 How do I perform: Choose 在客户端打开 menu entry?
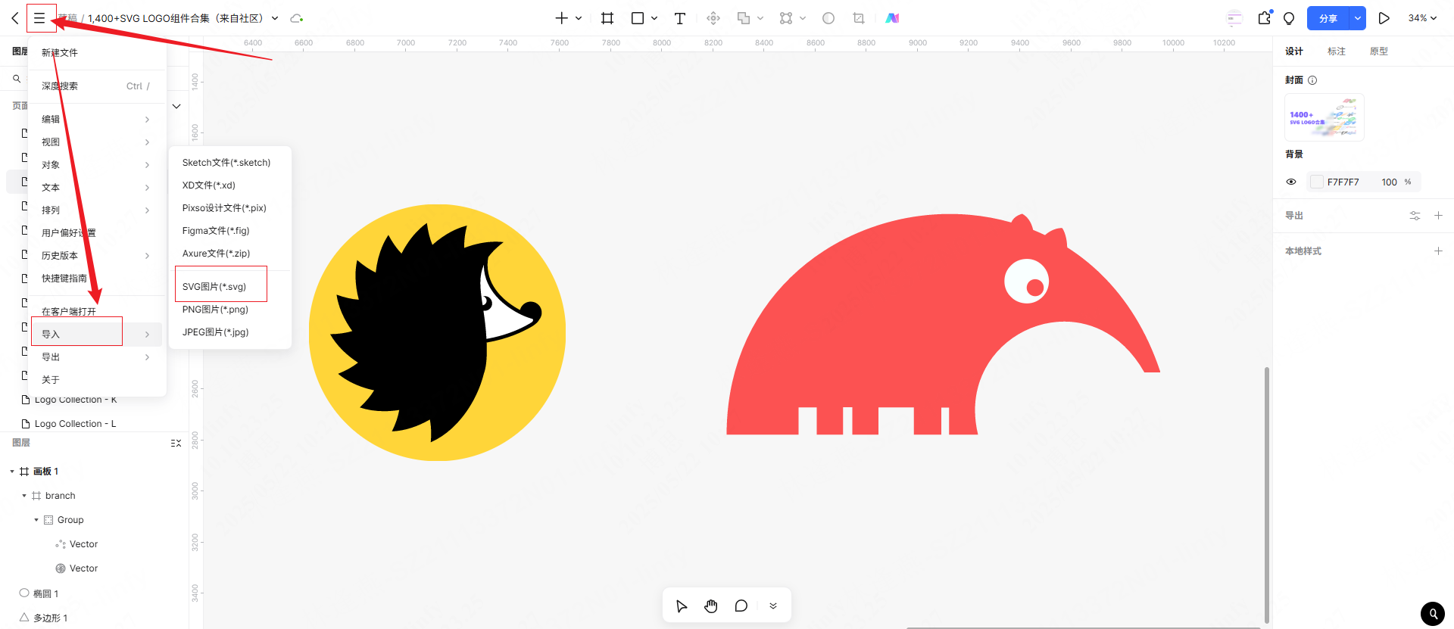(97, 312)
